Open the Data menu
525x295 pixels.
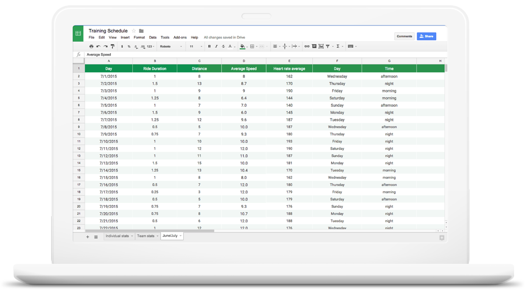153,38
